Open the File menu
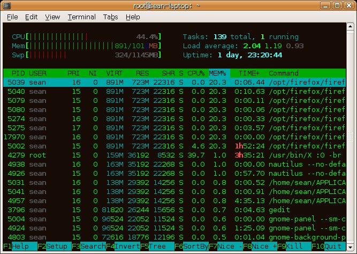357x254 pixels. [12, 17]
